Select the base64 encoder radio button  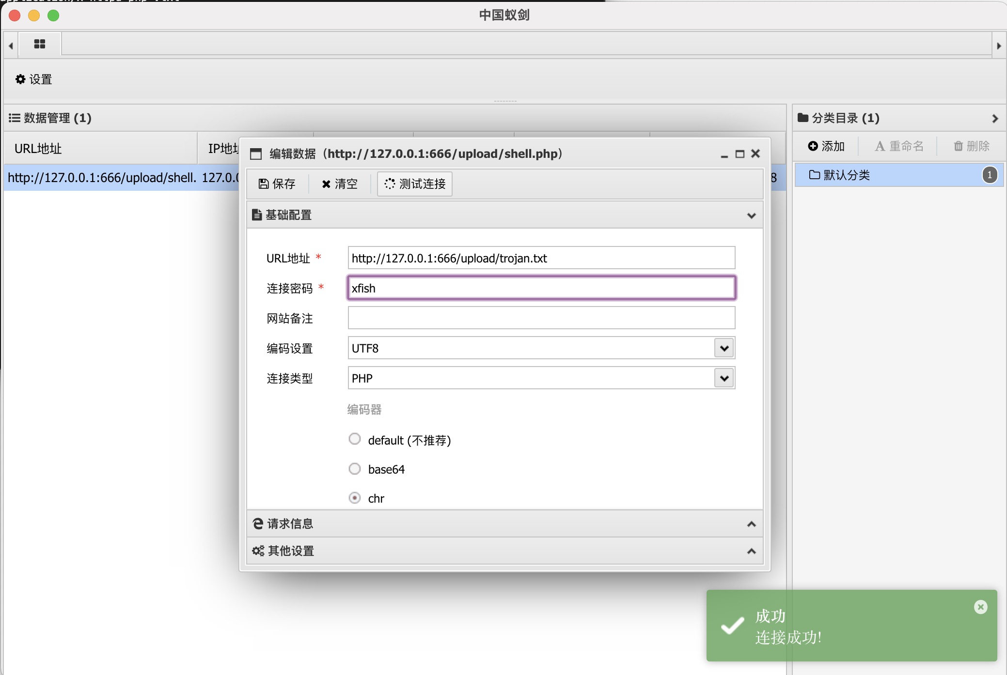355,469
